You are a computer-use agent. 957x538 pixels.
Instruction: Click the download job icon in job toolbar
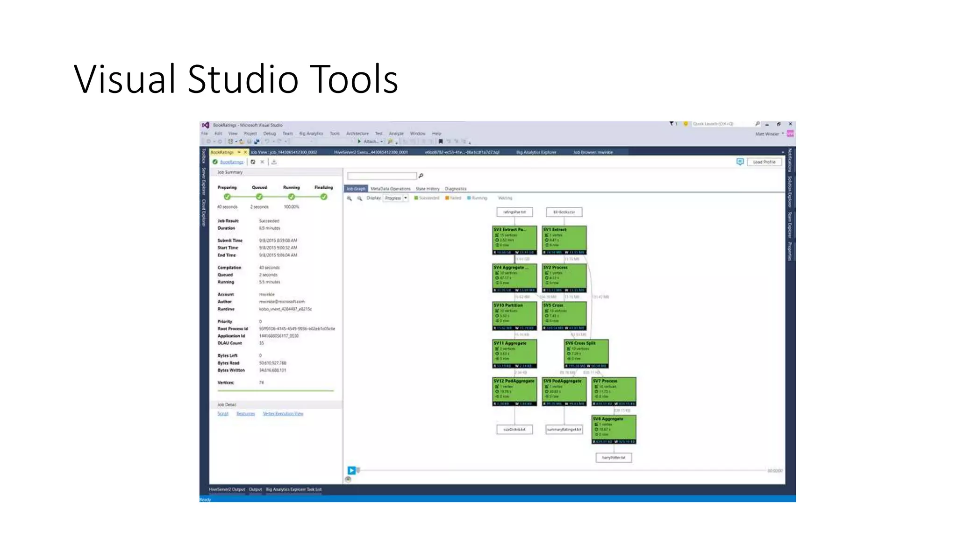[x=274, y=162]
